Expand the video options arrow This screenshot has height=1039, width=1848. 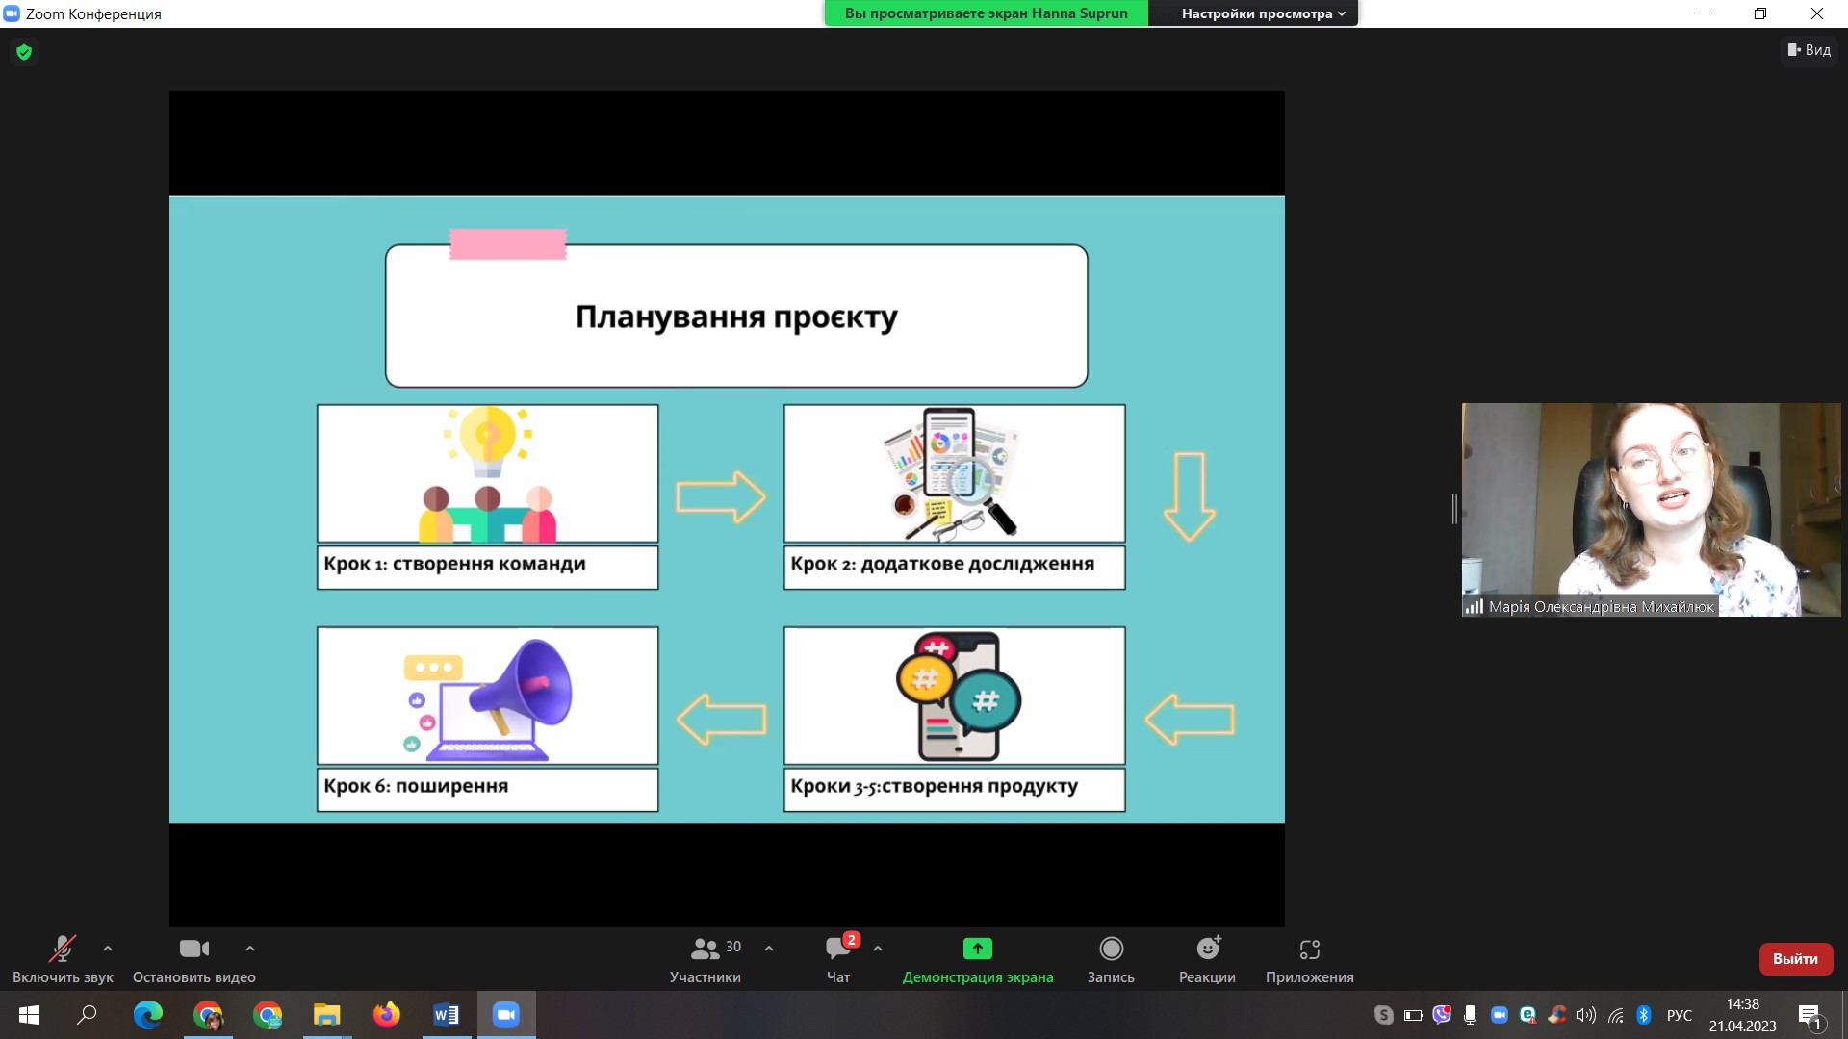click(x=250, y=949)
